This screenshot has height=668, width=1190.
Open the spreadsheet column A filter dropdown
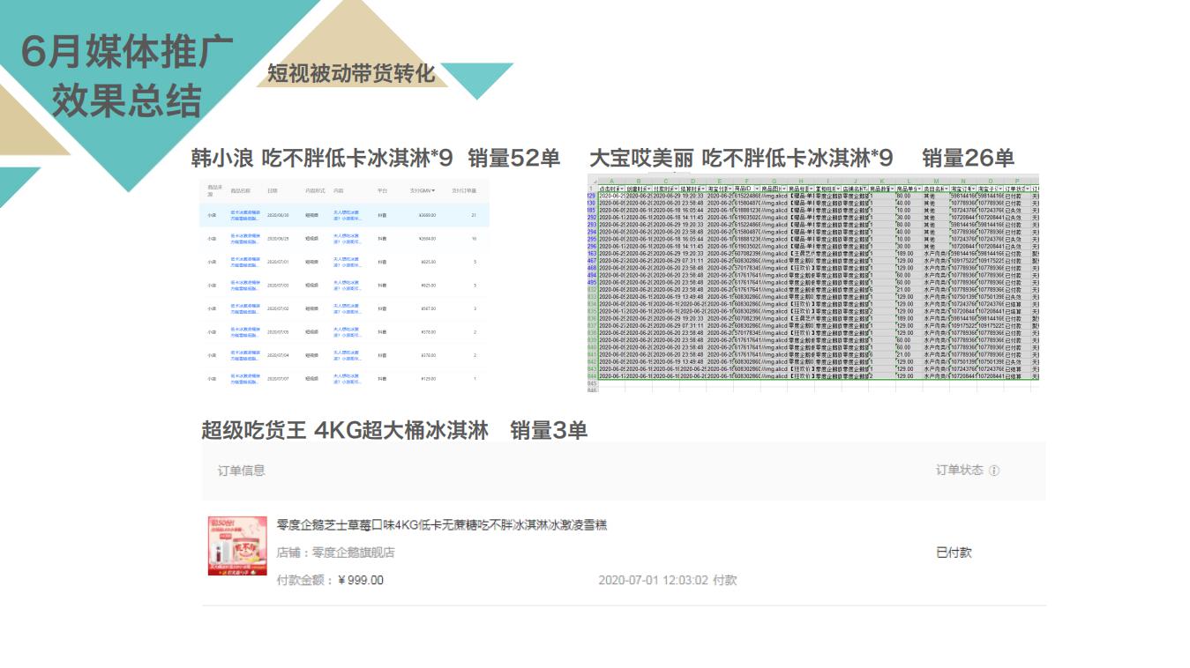(622, 189)
